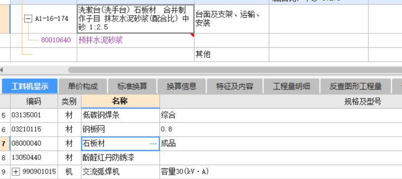Image resolution: width=402 pixels, height=179 pixels.
Task: Open the 石板材 name cell ellipsis button
Action: click(153, 144)
